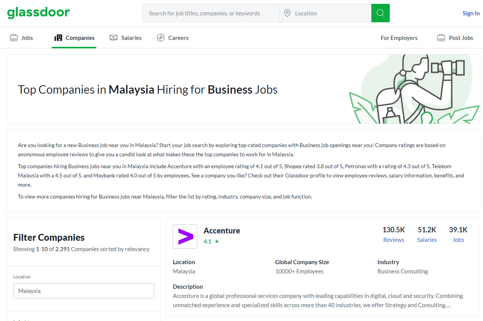Focus the job titles search field

click(211, 13)
